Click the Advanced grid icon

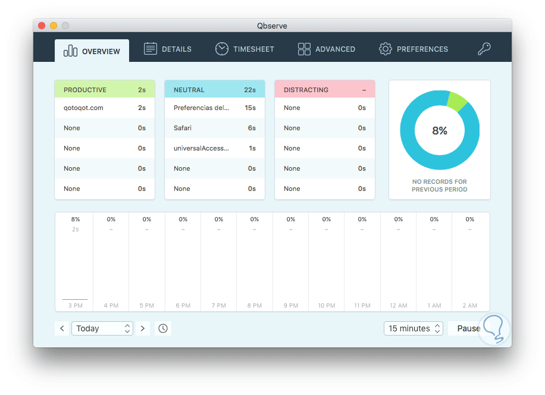(x=304, y=49)
